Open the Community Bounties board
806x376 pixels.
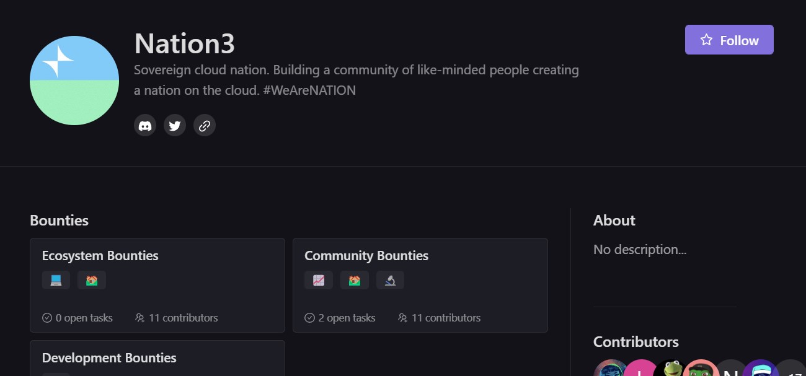pos(366,256)
